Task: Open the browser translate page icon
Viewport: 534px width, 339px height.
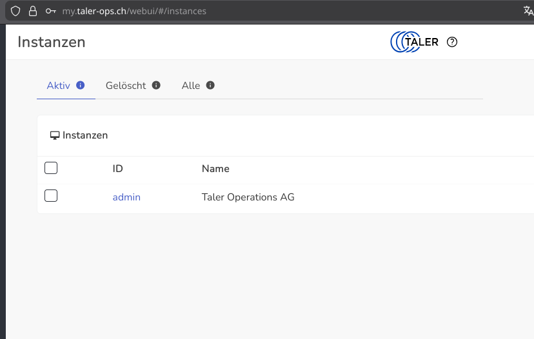Action: [x=528, y=11]
